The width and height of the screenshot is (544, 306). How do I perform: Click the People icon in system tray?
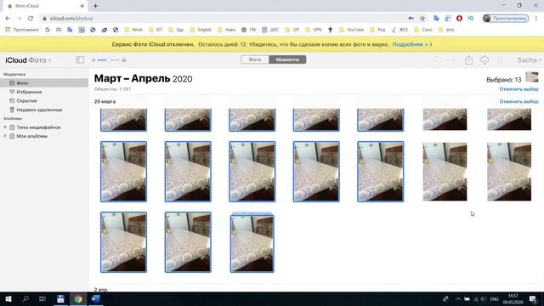(445, 298)
